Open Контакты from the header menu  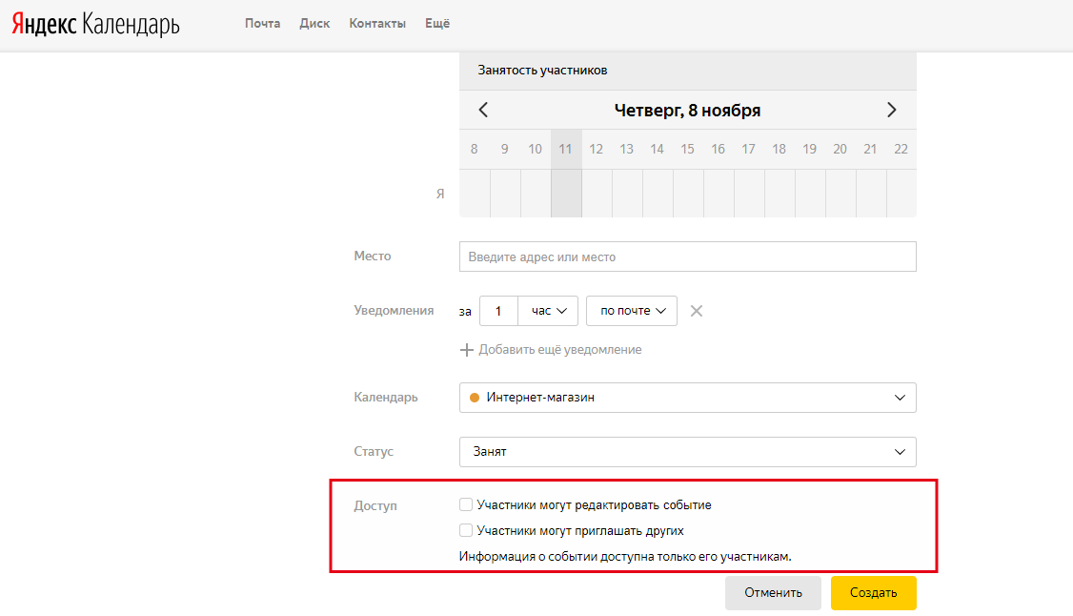[377, 23]
